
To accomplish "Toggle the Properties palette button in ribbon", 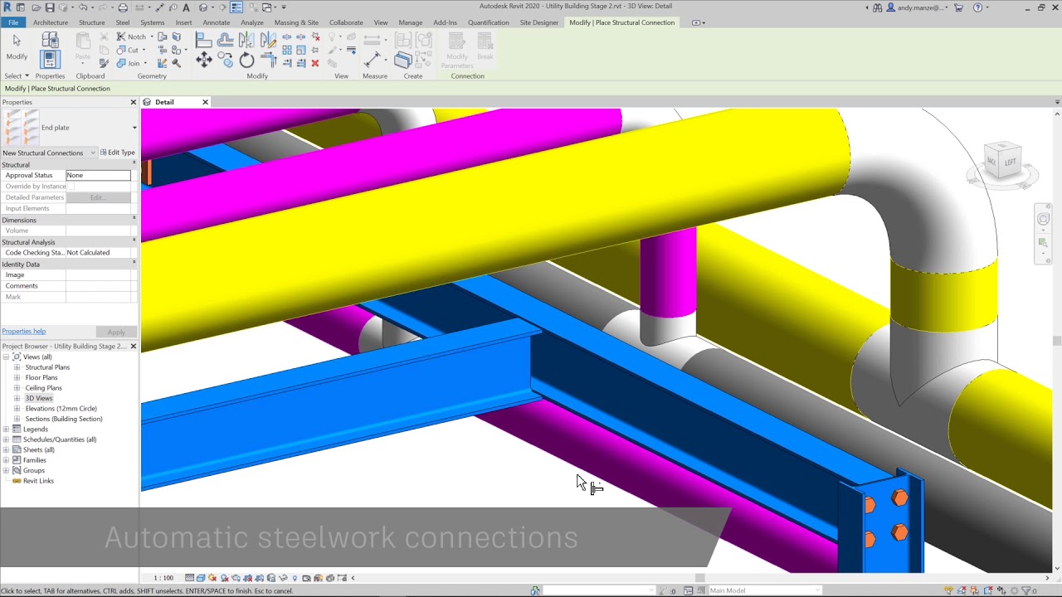I will pos(50,59).
